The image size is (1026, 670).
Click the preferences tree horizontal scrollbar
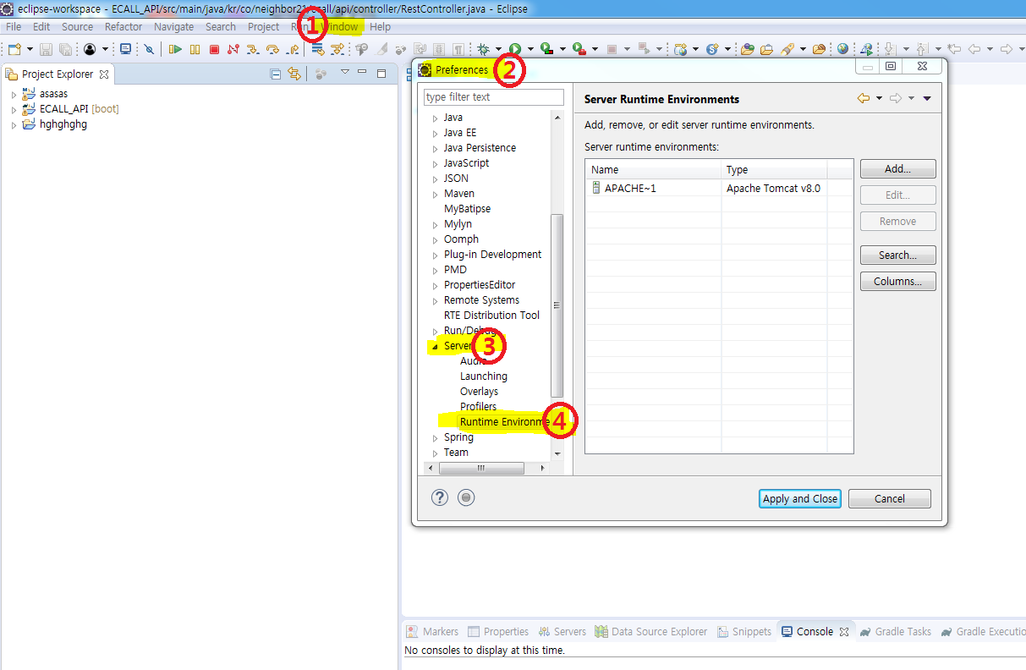click(x=480, y=468)
